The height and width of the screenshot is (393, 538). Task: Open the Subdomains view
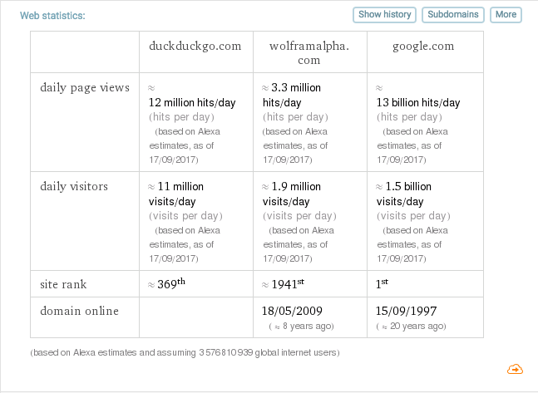pyautogui.click(x=453, y=15)
